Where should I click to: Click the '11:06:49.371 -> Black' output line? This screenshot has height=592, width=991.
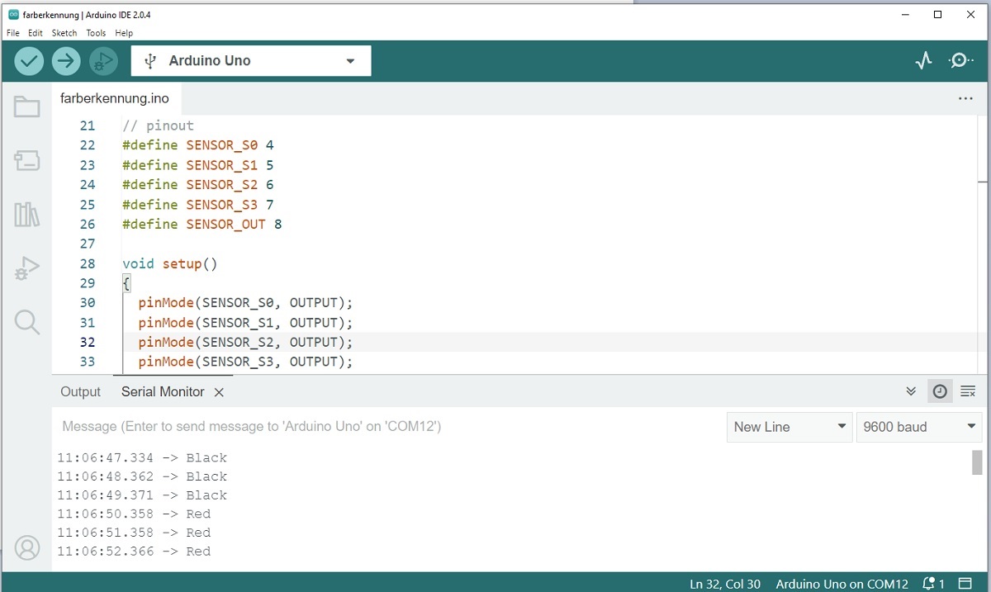pyautogui.click(x=142, y=496)
